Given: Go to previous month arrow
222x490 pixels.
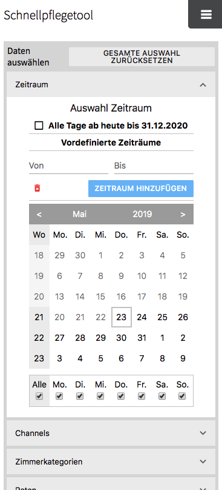Looking at the screenshot, I should 39,214.
